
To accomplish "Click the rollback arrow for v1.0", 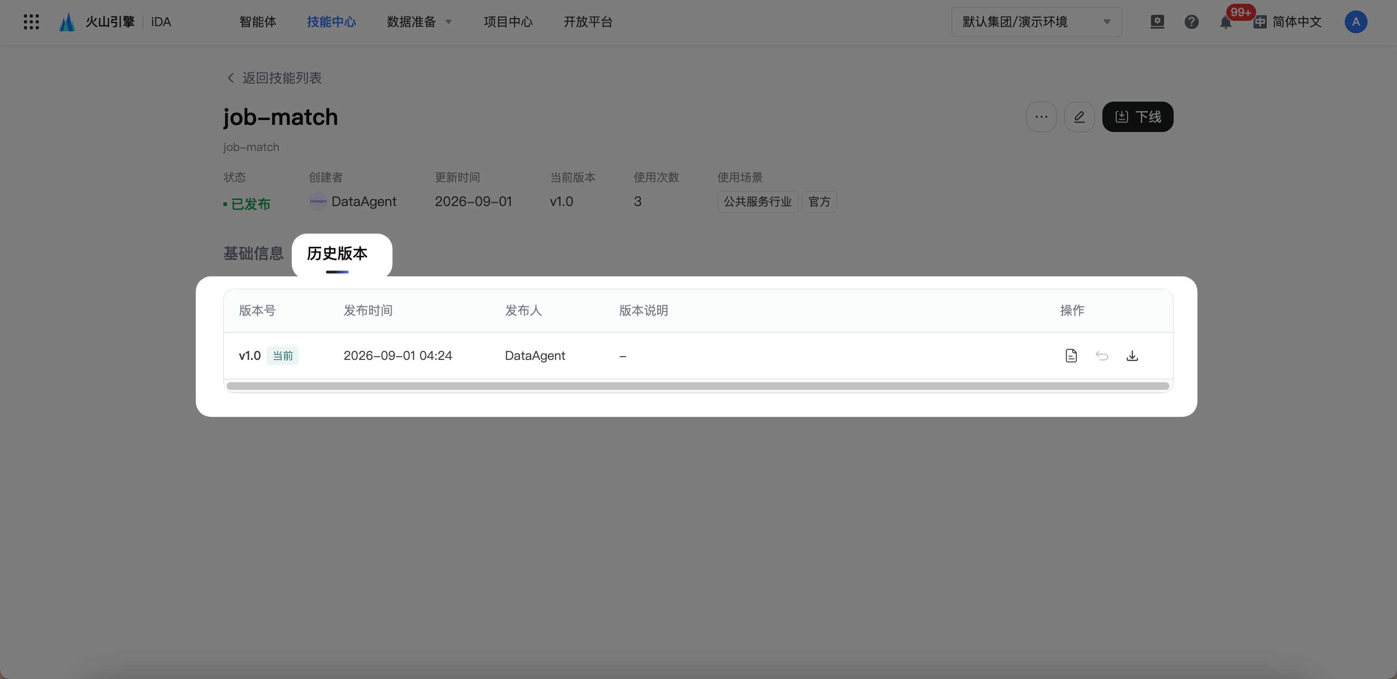I will pyautogui.click(x=1101, y=356).
